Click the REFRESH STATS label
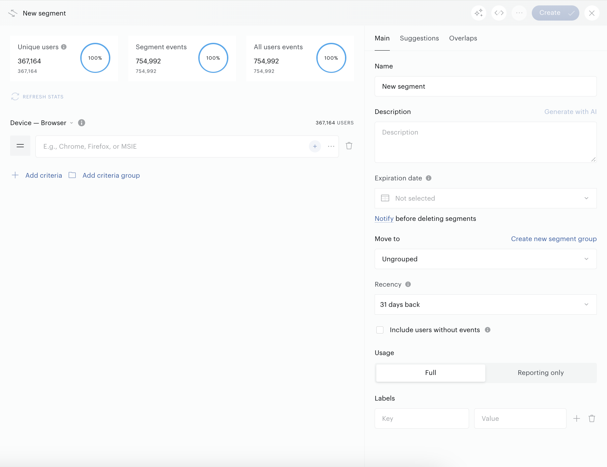Image resolution: width=607 pixels, height=467 pixels. [x=43, y=97]
